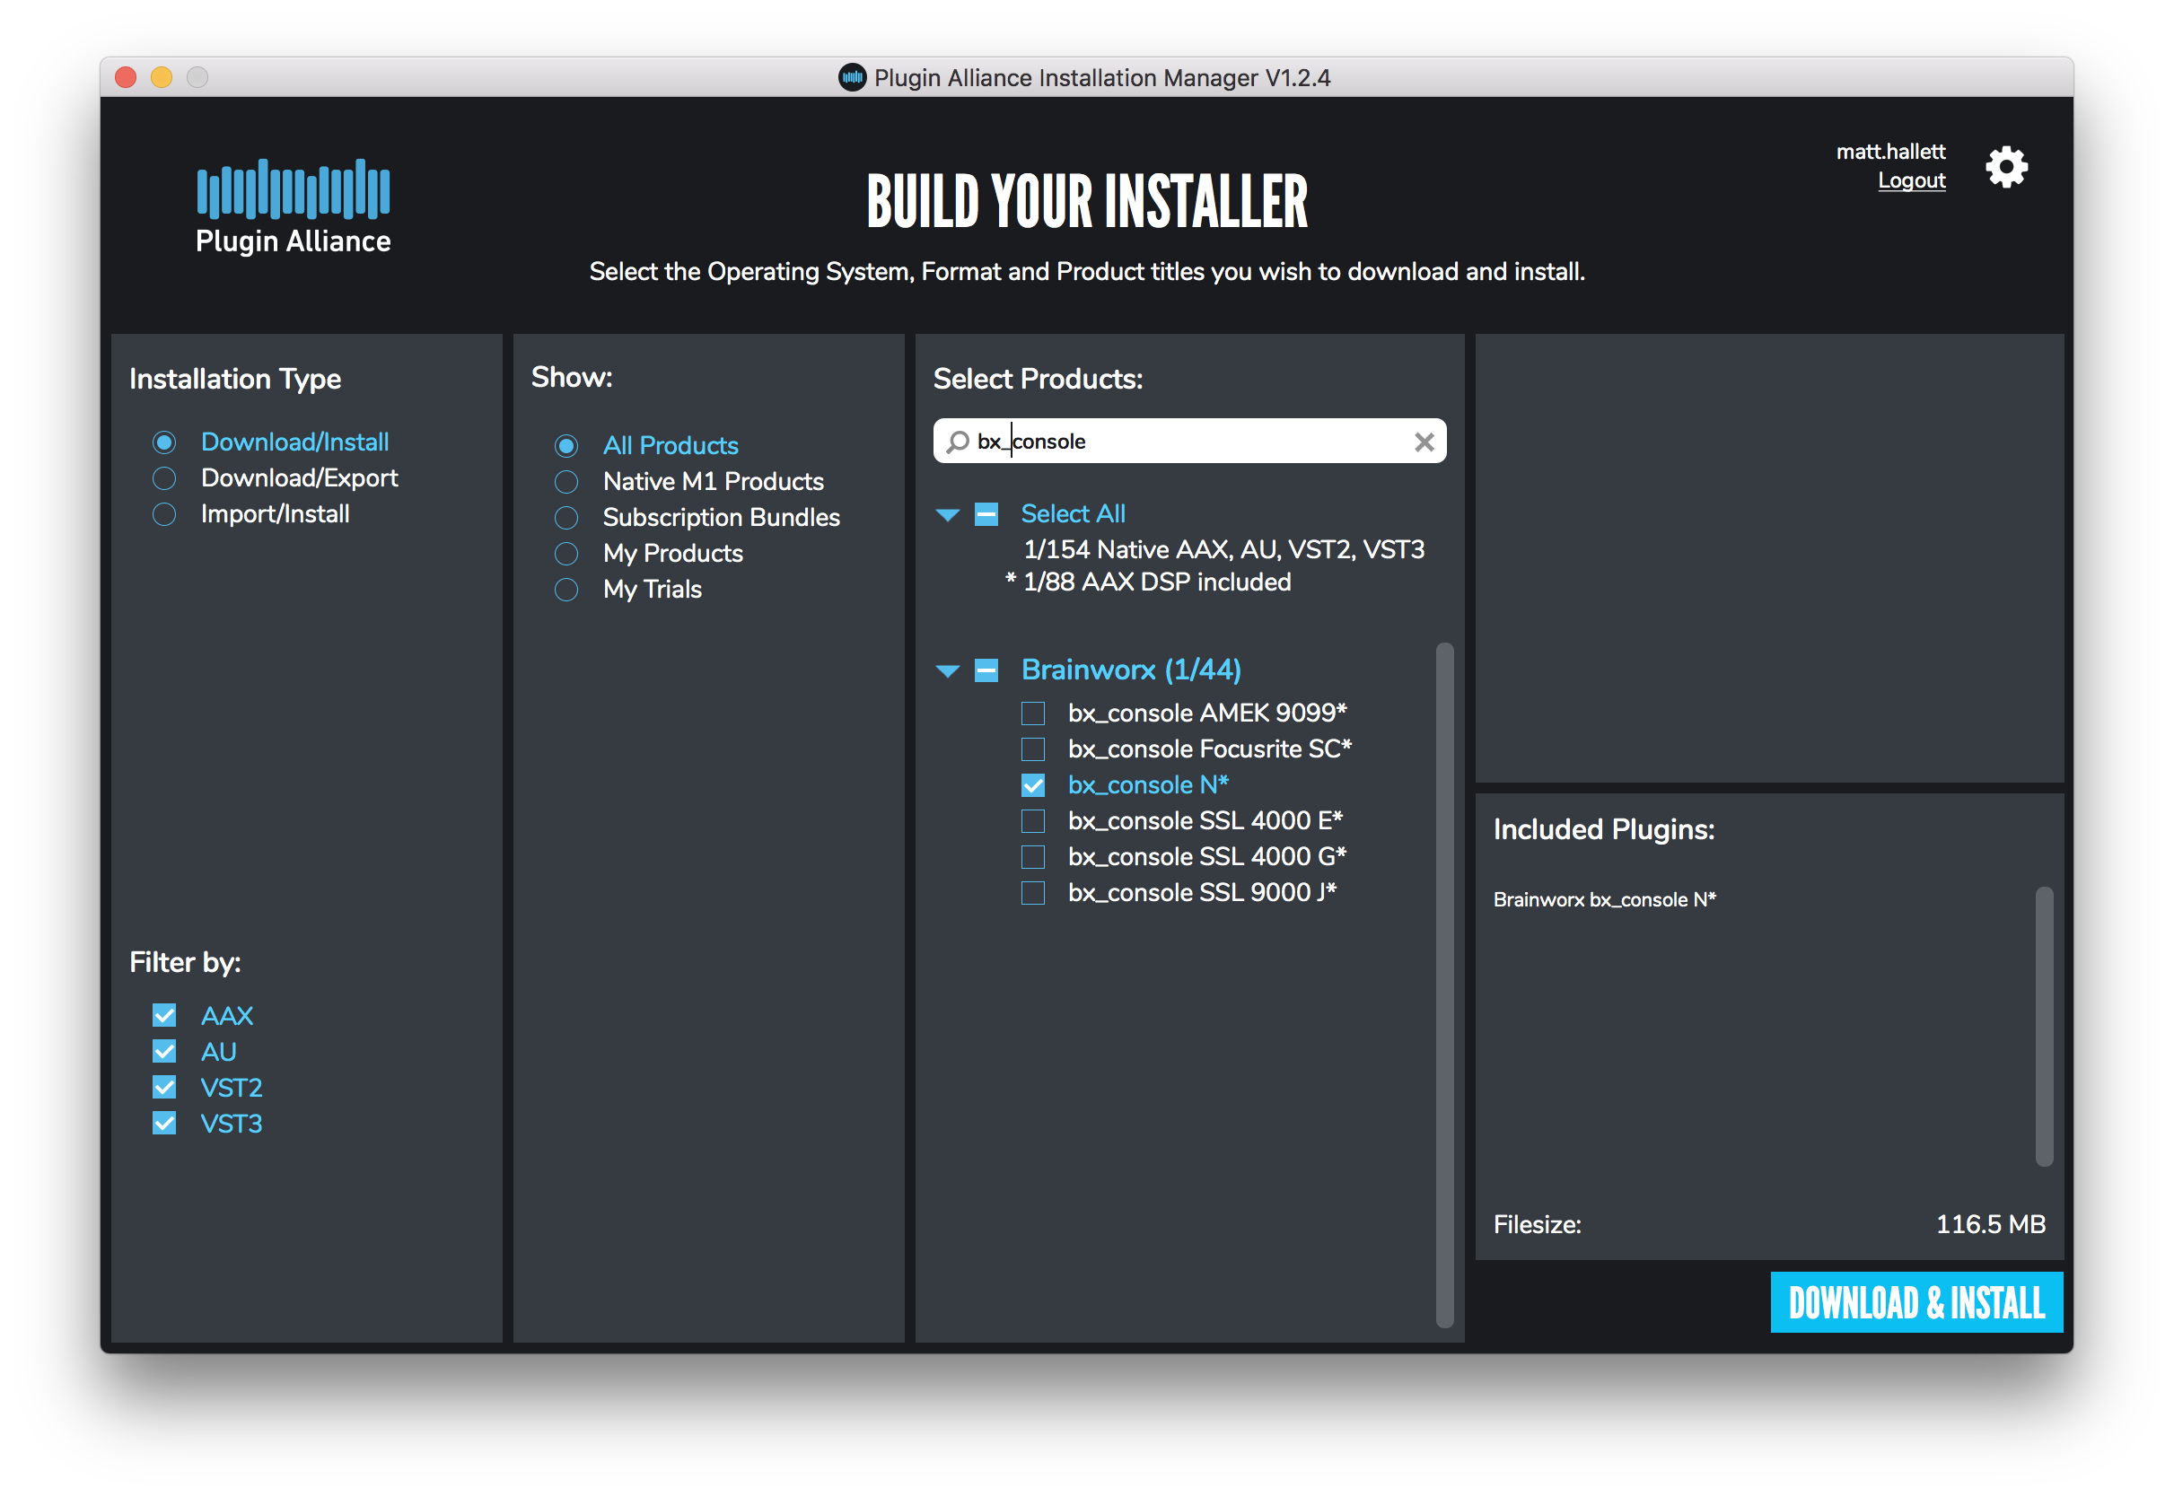Toggle the Brainworx group partial checkbox

click(986, 670)
